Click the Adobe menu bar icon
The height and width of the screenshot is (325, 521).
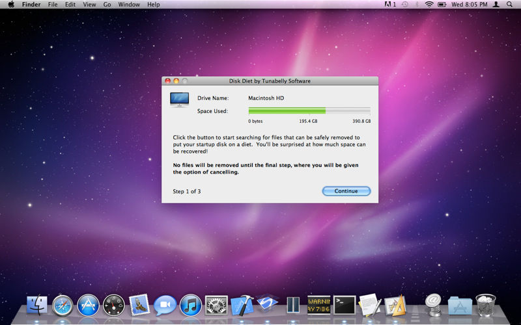pyautogui.click(x=390, y=5)
